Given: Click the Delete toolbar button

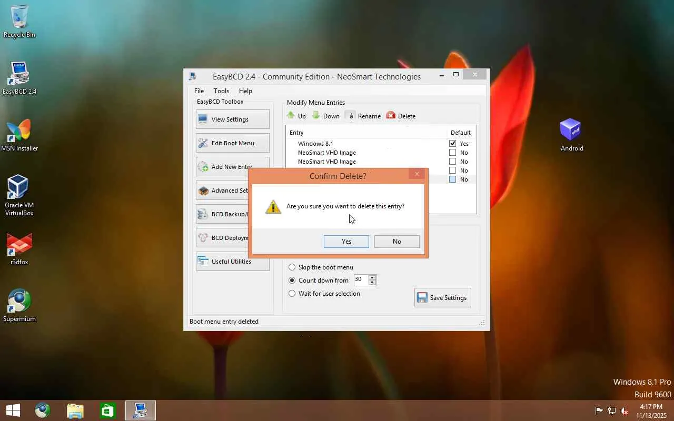Looking at the screenshot, I should pos(401,116).
